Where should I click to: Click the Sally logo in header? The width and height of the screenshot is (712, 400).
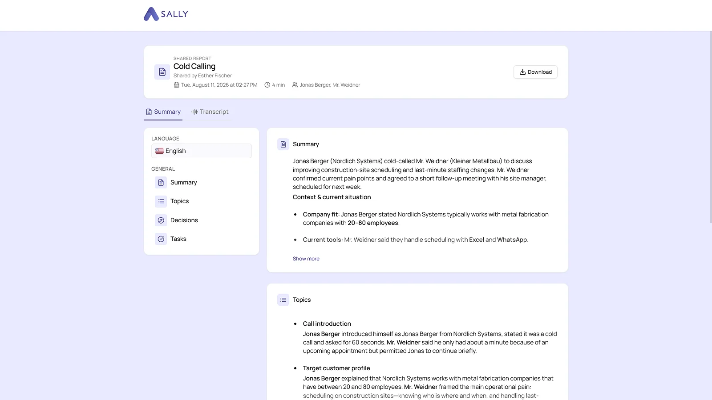tap(166, 14)
